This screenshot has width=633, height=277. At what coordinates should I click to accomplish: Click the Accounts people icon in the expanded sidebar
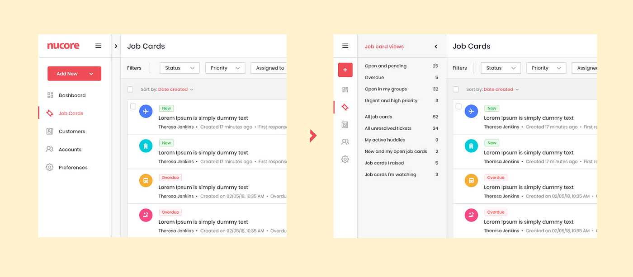pyautogui.click(x=50, y=149)
